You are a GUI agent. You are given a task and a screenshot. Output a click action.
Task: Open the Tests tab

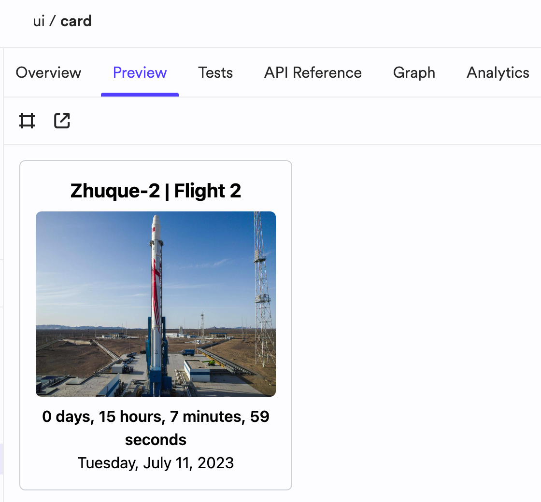pyautogui.click(x=215, y=73)
